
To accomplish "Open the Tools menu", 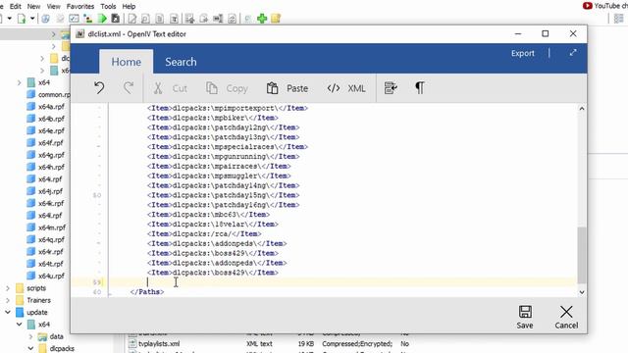I will (x=108, y=7).
